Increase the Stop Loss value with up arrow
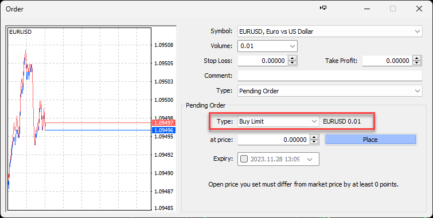Image resolution: width=433 pixels, height=218 pixels. (292, 58)
